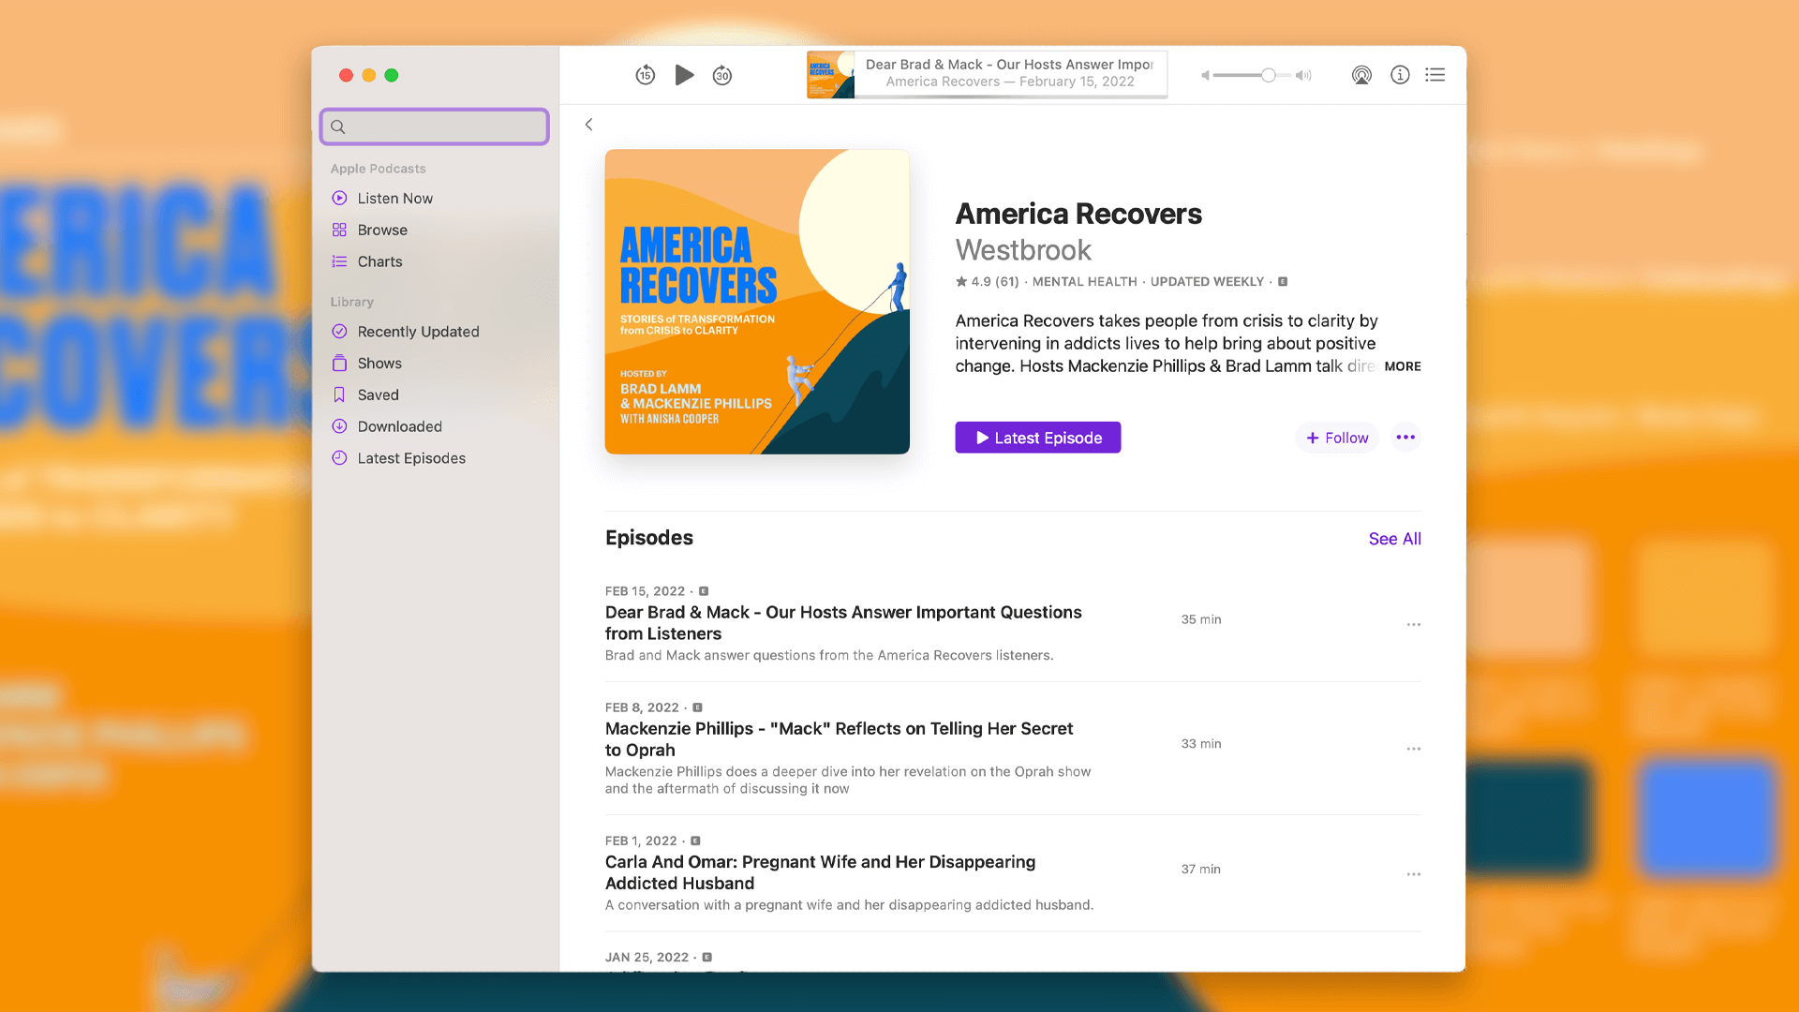
Task: Open options for Carla And Omar episode
Action: pyautogui.click(x=1413, y=874)
